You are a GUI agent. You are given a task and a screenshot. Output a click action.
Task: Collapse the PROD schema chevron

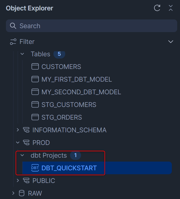pyautogui.click(x=18, y=142)
